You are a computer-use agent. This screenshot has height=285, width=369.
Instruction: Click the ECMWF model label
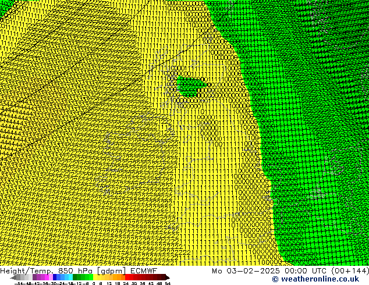click(144, 271)
